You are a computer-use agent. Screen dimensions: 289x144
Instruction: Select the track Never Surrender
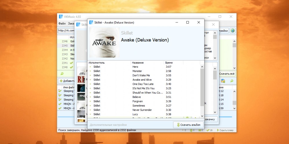[144, 110]
